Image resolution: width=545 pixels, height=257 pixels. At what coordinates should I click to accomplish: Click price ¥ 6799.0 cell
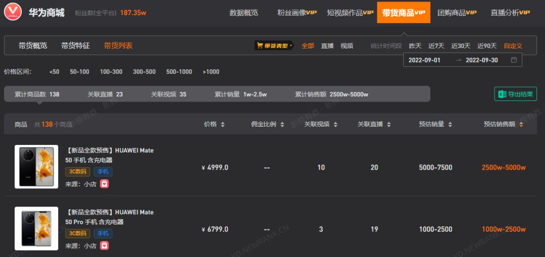click(215, 230)
